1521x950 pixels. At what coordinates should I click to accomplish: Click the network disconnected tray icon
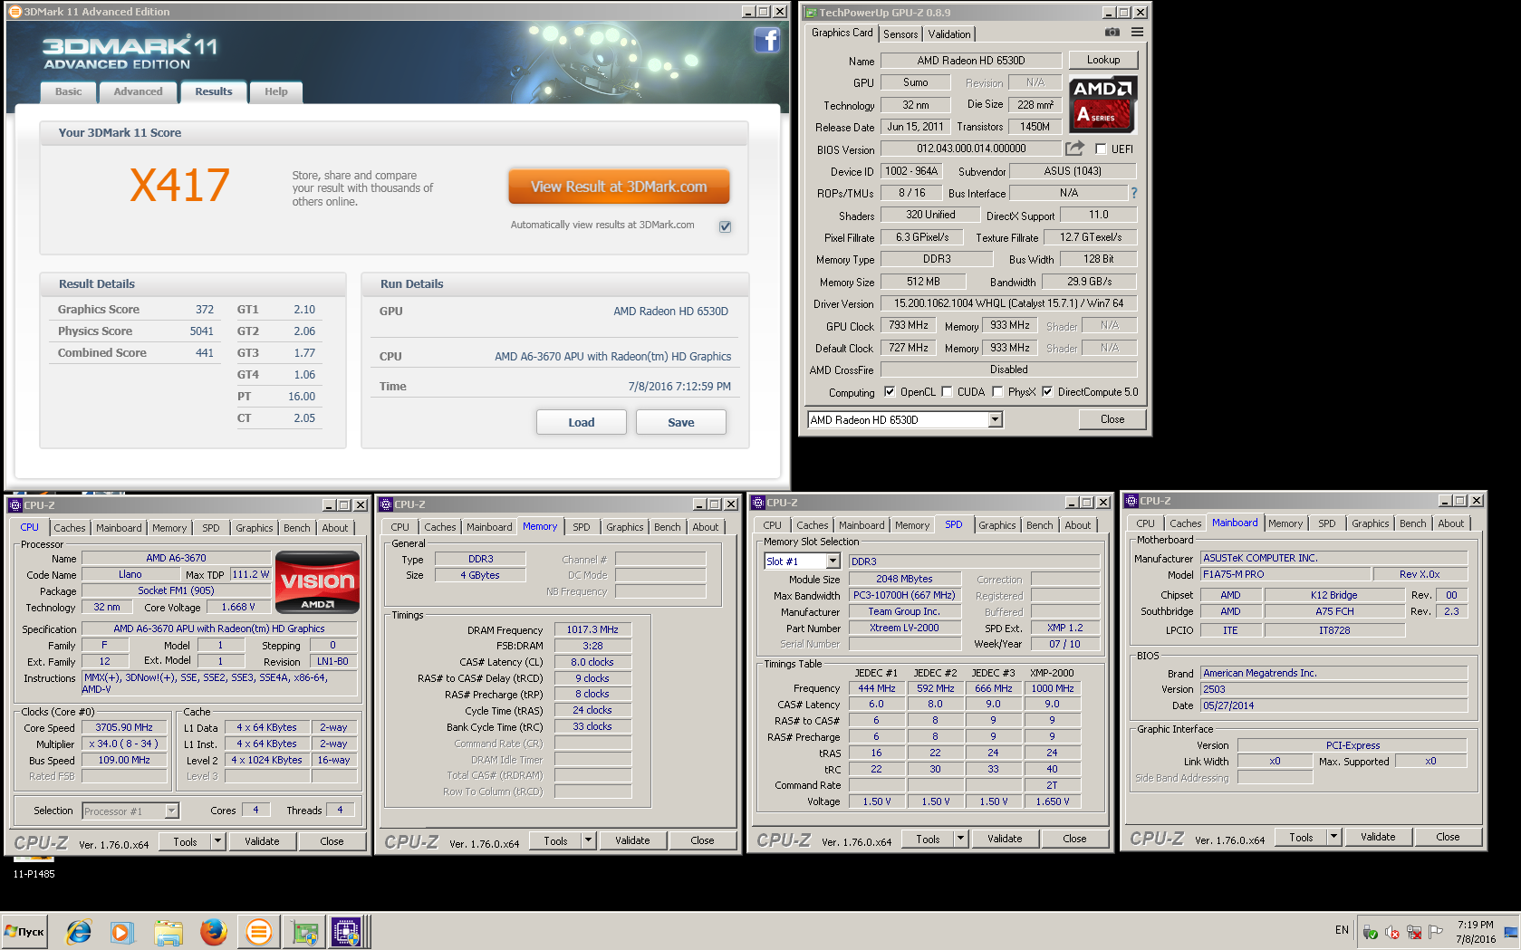[x=1414, y=932]
